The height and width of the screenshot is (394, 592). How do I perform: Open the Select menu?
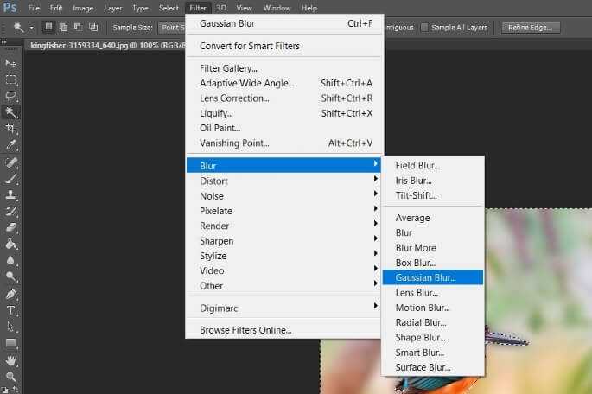click(x=169, y=8)
